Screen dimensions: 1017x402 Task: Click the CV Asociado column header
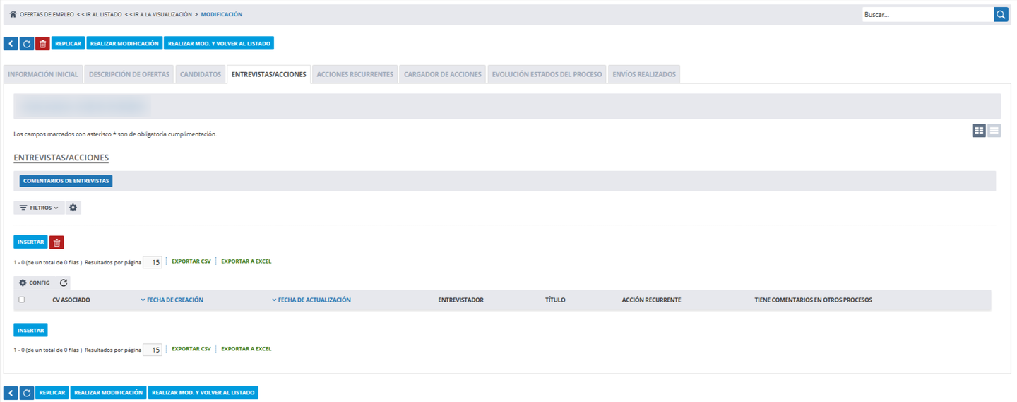(71, 300)
